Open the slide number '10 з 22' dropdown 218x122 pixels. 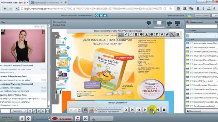80,110
